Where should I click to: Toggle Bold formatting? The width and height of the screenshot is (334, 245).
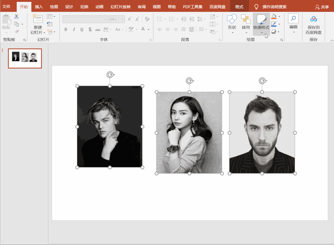[66, 30]
